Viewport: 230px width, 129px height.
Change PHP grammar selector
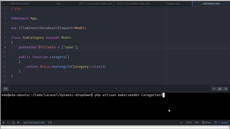[197, 123]
